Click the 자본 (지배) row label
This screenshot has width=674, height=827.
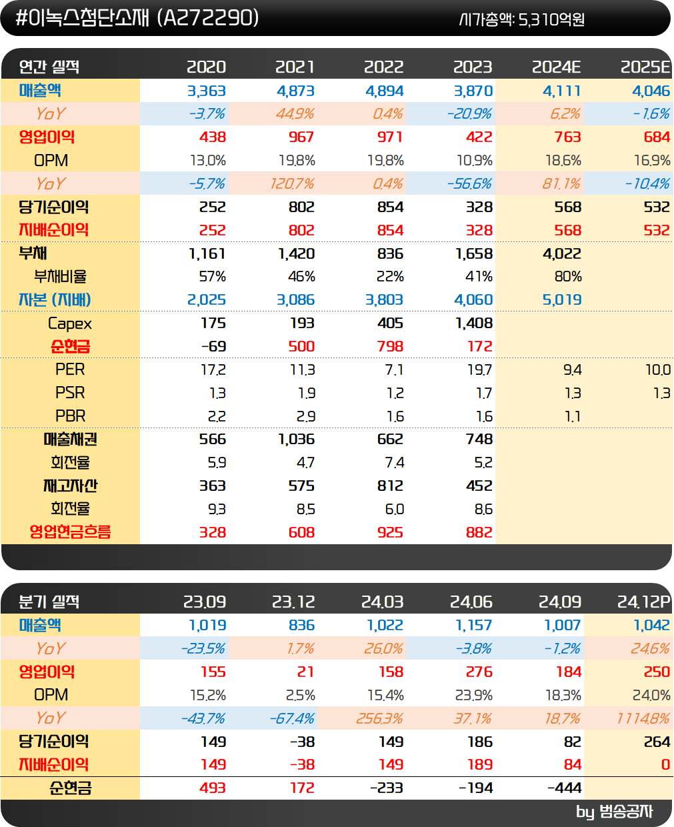(x=55, y=300)
